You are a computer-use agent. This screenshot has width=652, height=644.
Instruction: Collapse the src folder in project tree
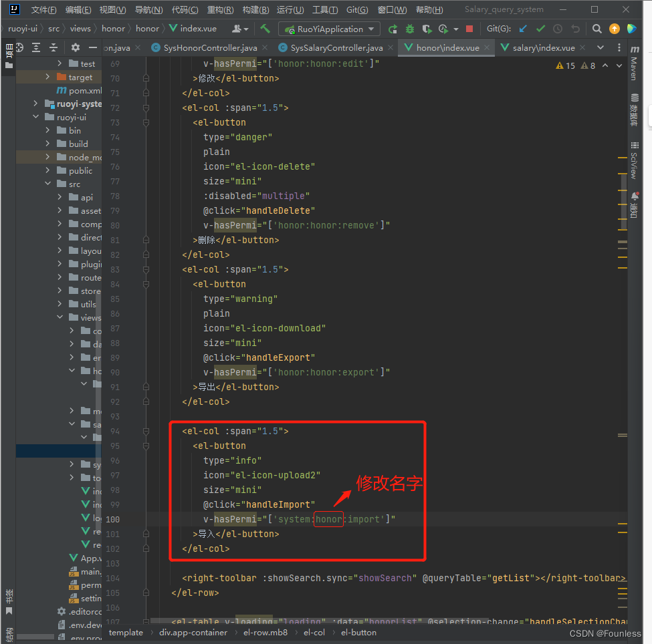tap(48, 184)
